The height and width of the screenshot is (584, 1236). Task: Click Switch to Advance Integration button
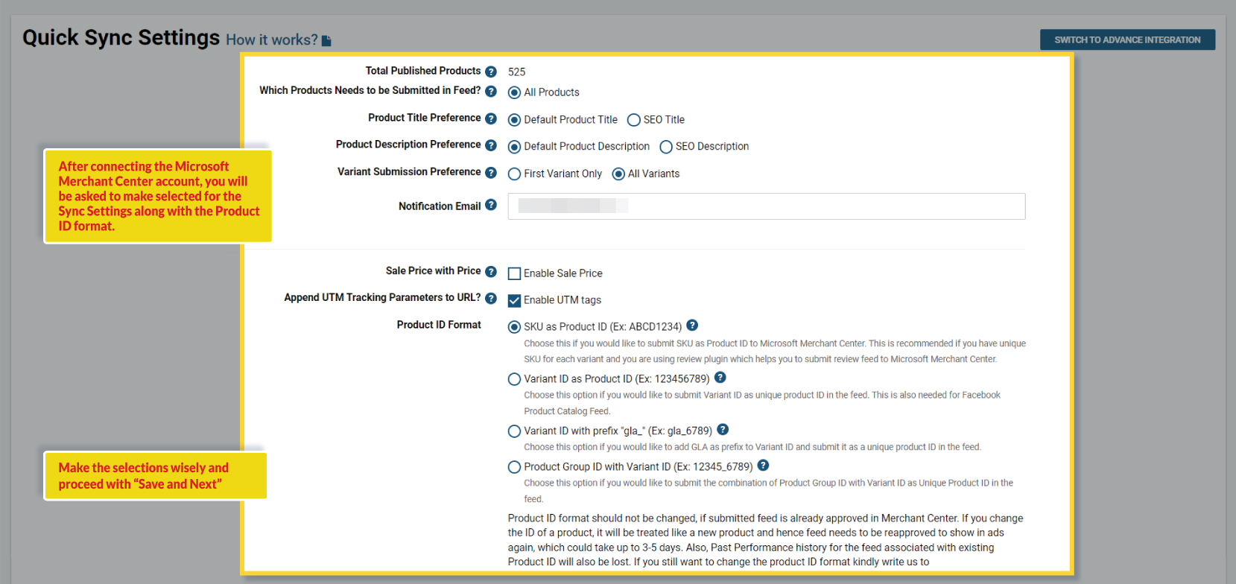1127,39
